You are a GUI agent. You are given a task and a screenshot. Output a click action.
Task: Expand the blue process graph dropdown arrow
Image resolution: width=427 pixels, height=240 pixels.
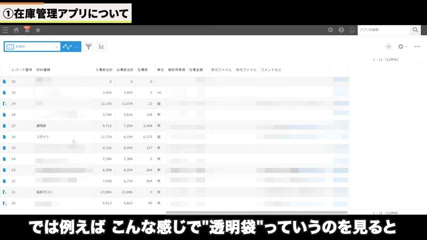pos(76,46)
